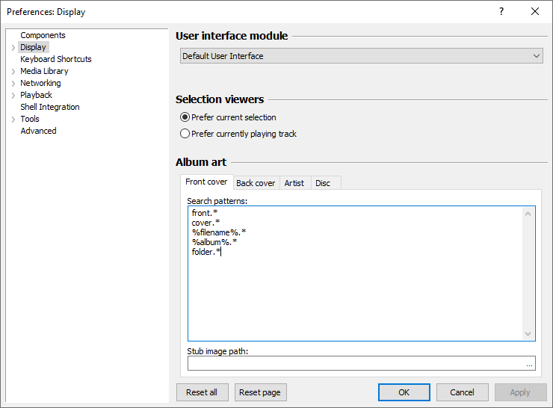553x408 pixels.
Task: Expand the Networking tree node
Action: coord(13,84)
